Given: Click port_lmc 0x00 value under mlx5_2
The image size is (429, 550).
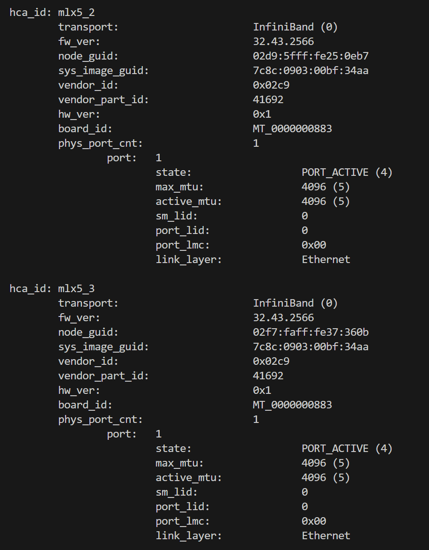Looking at the screenshot, I should click(314, 245).
